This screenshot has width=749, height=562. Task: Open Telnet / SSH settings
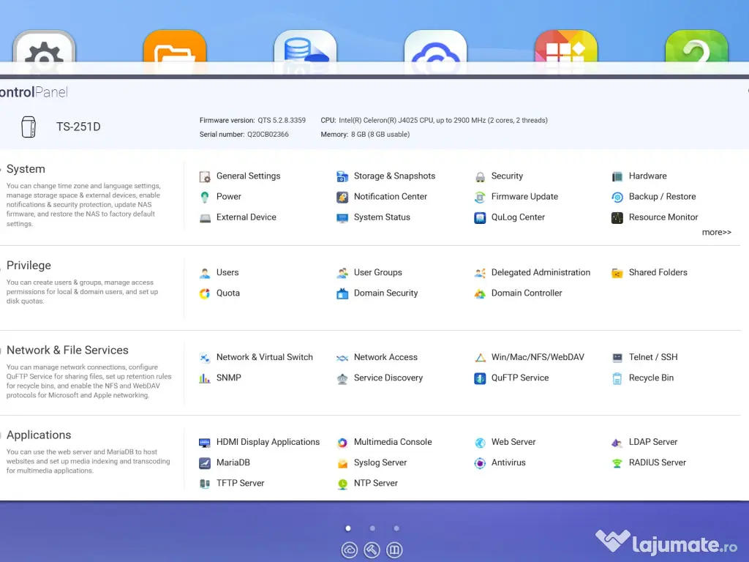click(x=652, y=358)
